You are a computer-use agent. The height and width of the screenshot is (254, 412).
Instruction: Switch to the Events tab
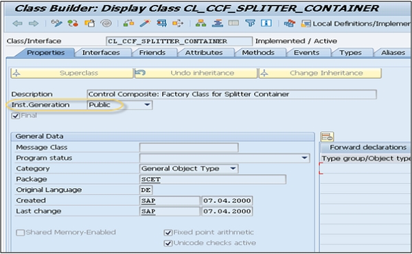307,53
